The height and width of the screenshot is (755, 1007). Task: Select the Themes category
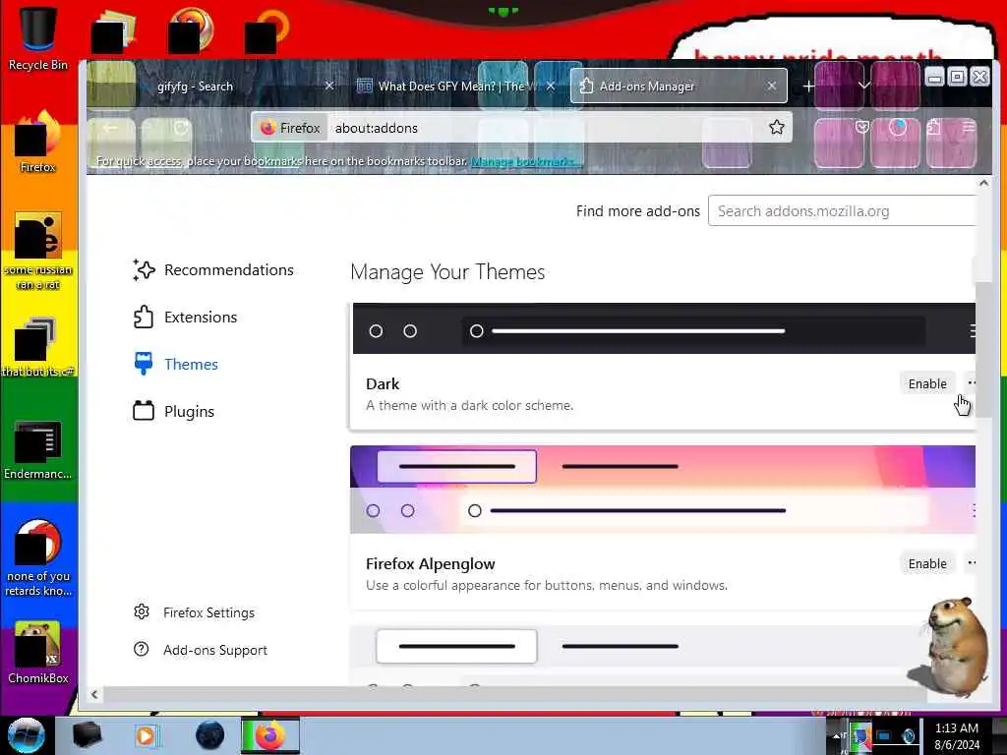coord(175,364)
